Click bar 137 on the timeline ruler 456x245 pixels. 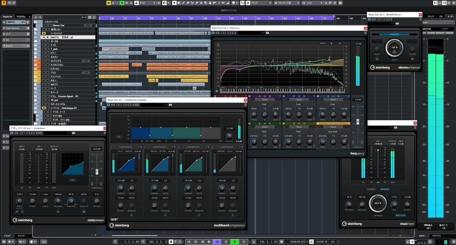[x=259, y=18]
